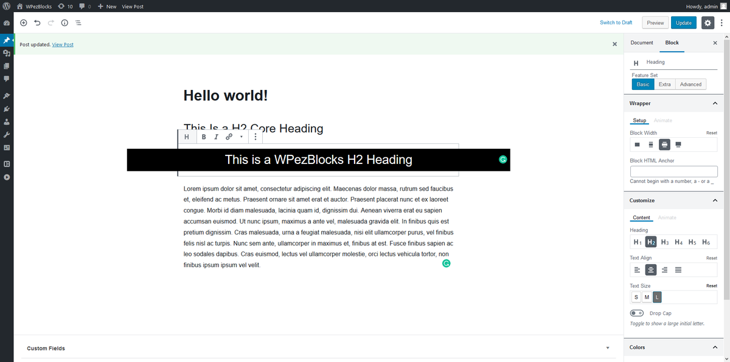Select heading level H1
Image resolution: width=730 pixels, height=362 pixels.
[x=638, y=242]
